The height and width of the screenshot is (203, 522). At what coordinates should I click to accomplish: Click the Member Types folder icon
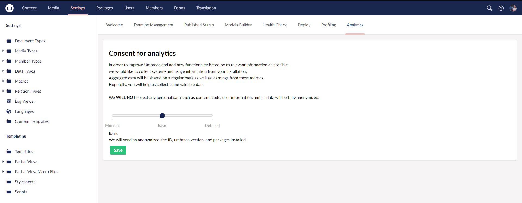pos(9,61)
